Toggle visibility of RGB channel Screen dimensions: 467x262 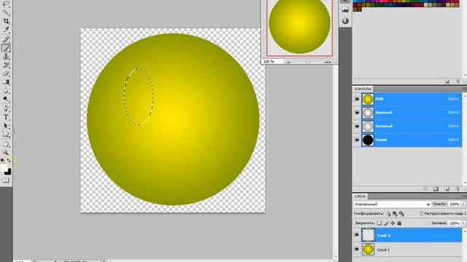(357, 99)
